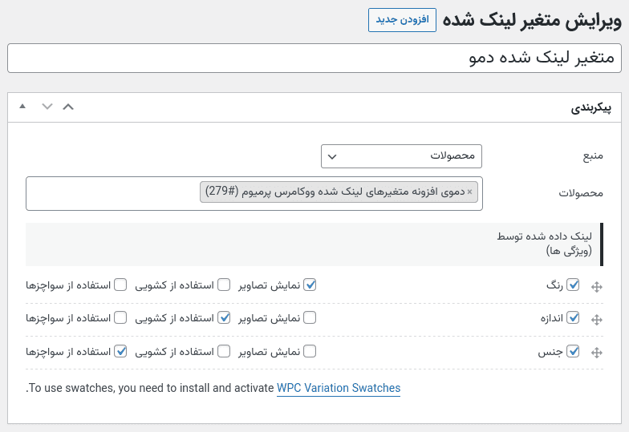Click inside the محصولات product search field
The width and height of the screenshot is (629, 432).
point(254,194)
